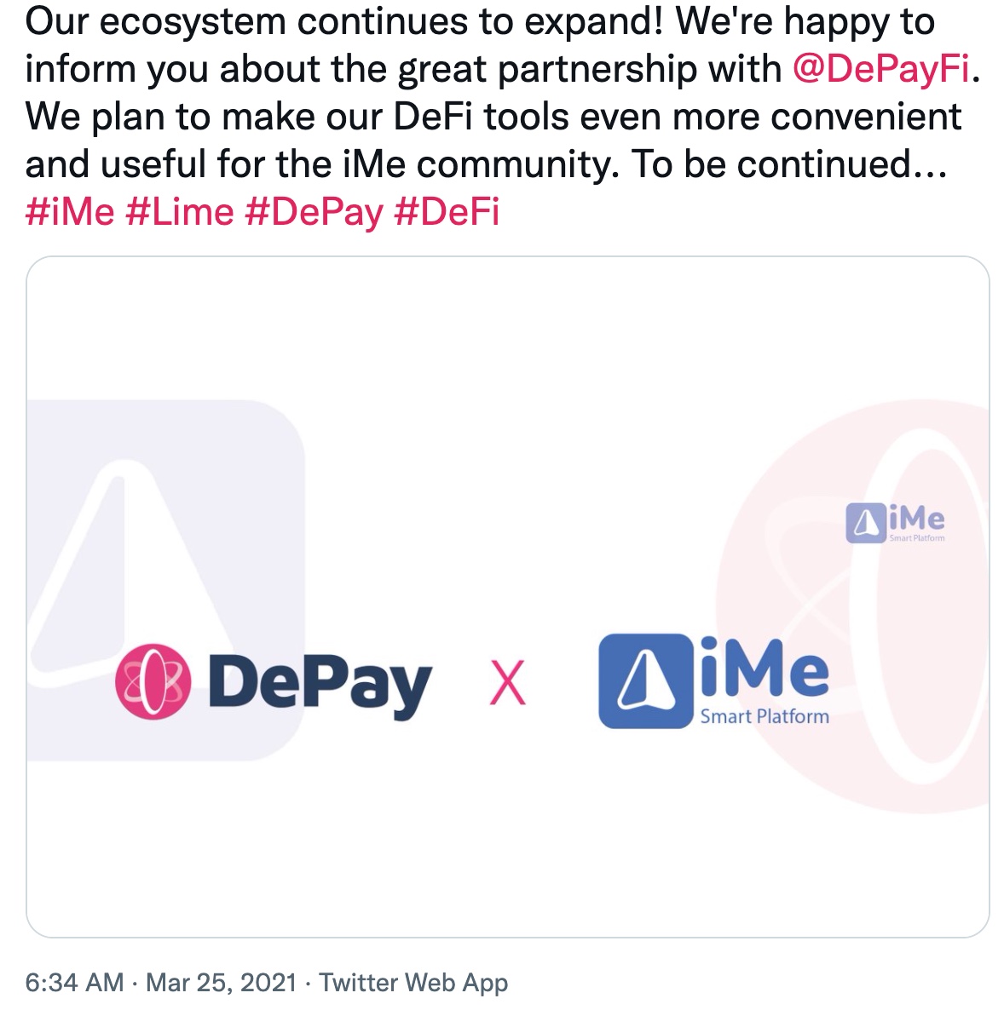The image size is (1004, 1010).
Task: Open the #DePay hashtag
Action: 314,213
